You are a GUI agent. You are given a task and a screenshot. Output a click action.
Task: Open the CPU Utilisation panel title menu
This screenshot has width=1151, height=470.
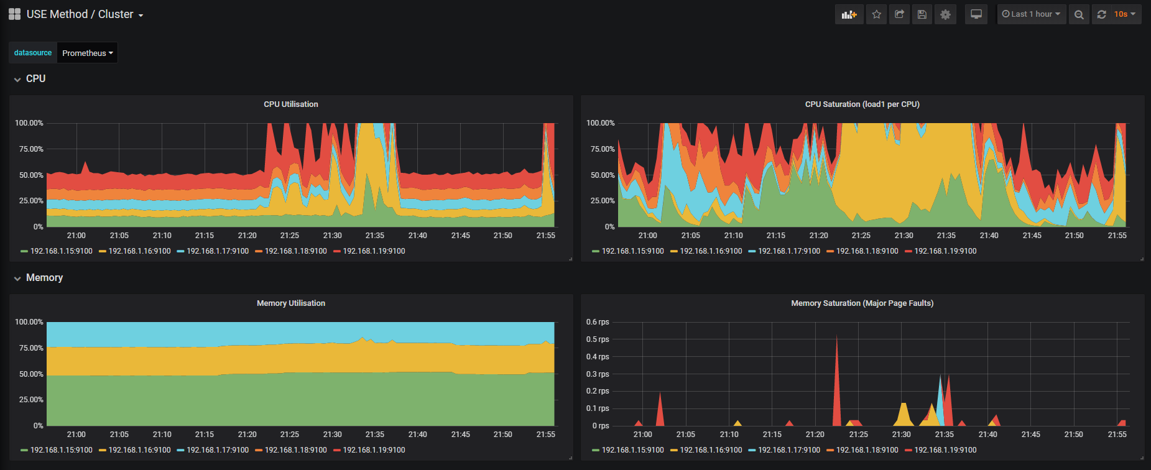pos(290,104)
